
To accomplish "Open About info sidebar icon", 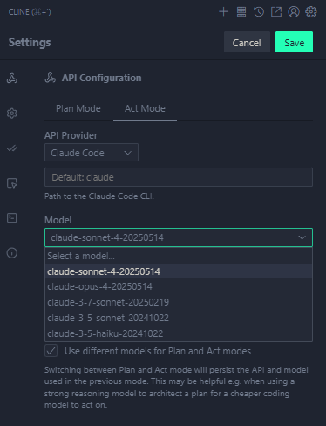I will click(x=12, y=253).
